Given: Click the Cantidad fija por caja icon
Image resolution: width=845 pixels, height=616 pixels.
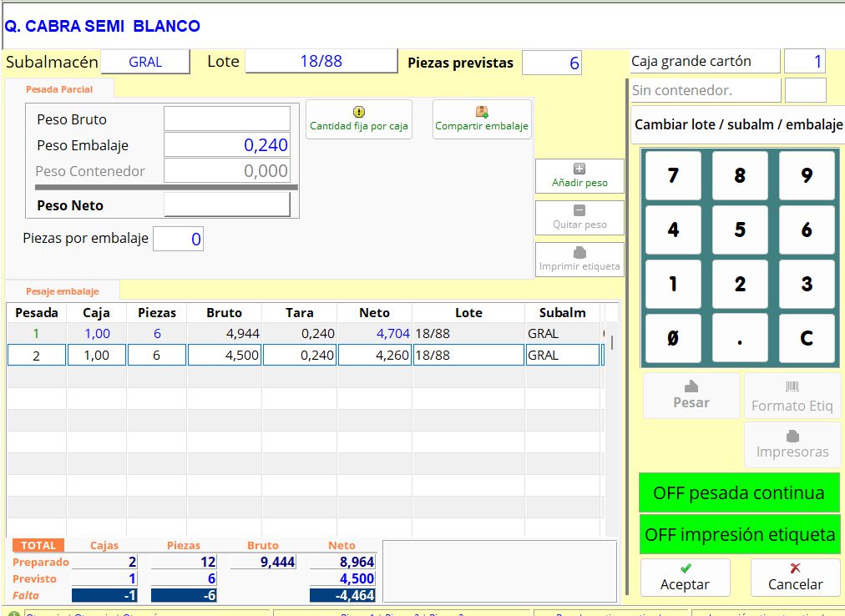Looking at the screenshot, I should tap(358, 112).
